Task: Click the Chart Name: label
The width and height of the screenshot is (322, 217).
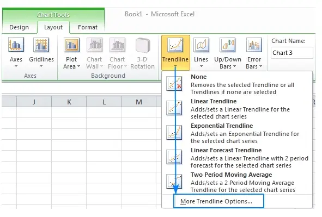Action: click(288, 41)
